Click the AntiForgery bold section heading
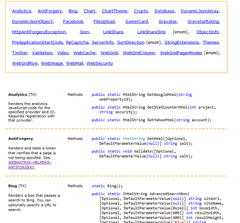This screenshot has width=240, height=223. coord(21,138)
